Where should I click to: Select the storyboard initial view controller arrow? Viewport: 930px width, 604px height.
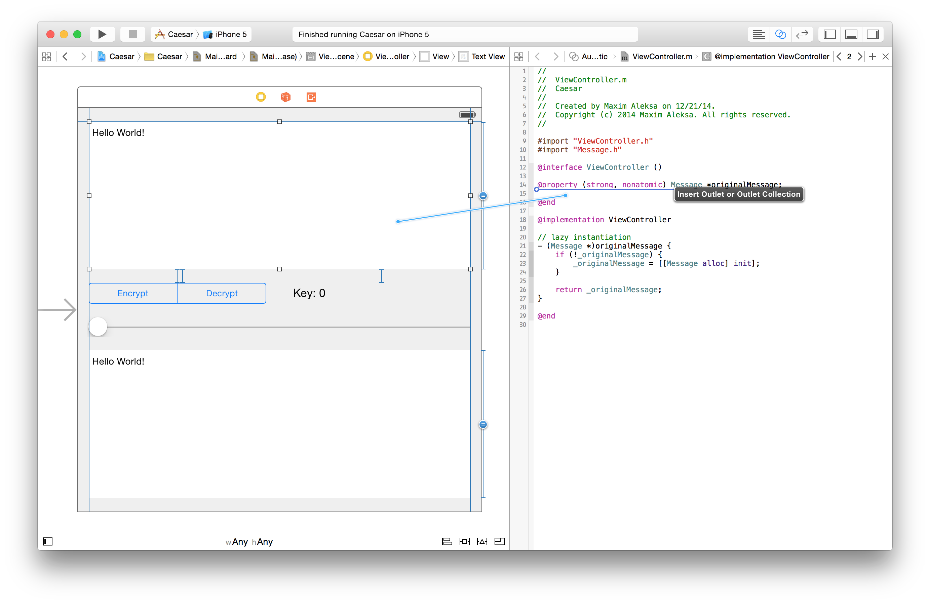point(57,310)
